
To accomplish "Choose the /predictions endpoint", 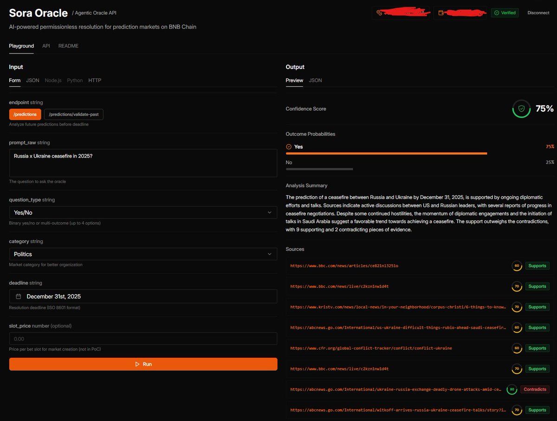I will click(x=25, y=114).
